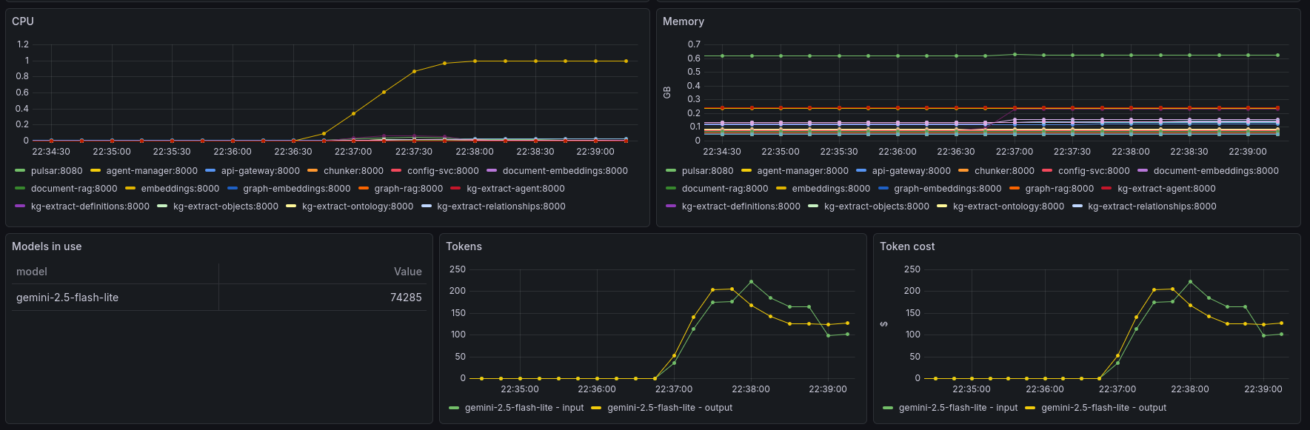
Task: Open the Models in use panel title
Action: coord(47,246)
